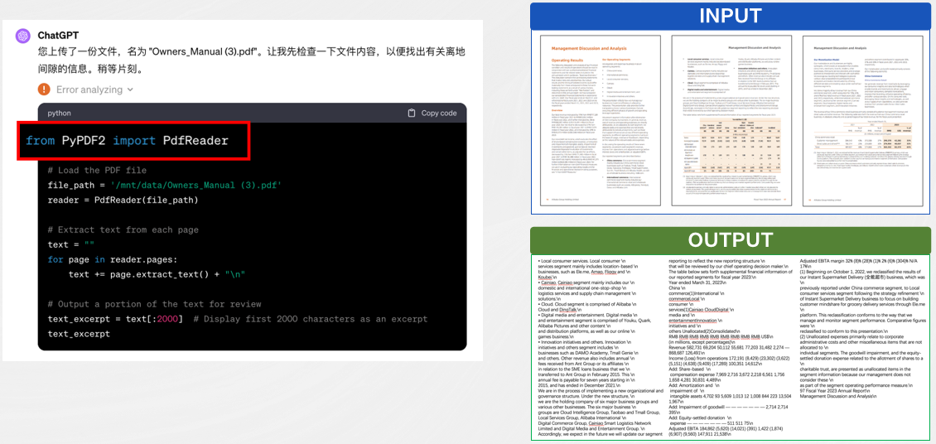Click the "text_excerpt = text[:2000]" assignment

pos(115,319)
